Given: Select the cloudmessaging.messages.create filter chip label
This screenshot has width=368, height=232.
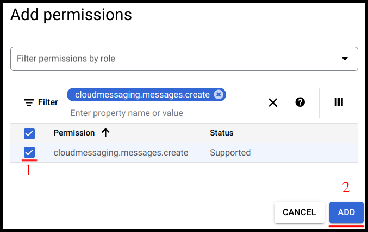Looking at the screenshot, I should tap(142, 94).
